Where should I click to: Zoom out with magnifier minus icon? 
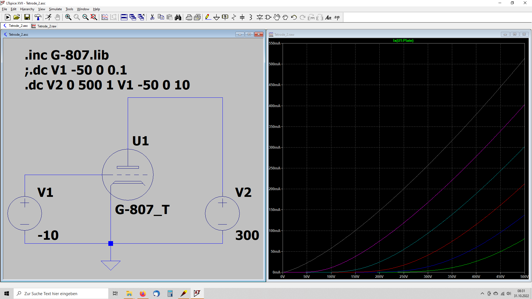pos(85,17)
